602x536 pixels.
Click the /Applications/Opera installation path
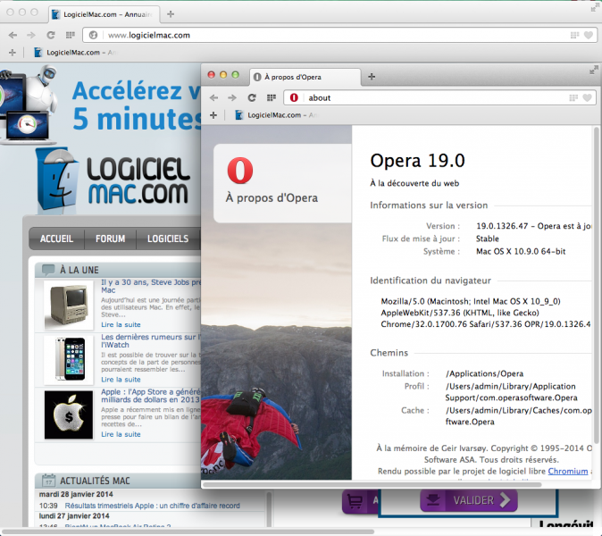(x=484, y=373)
